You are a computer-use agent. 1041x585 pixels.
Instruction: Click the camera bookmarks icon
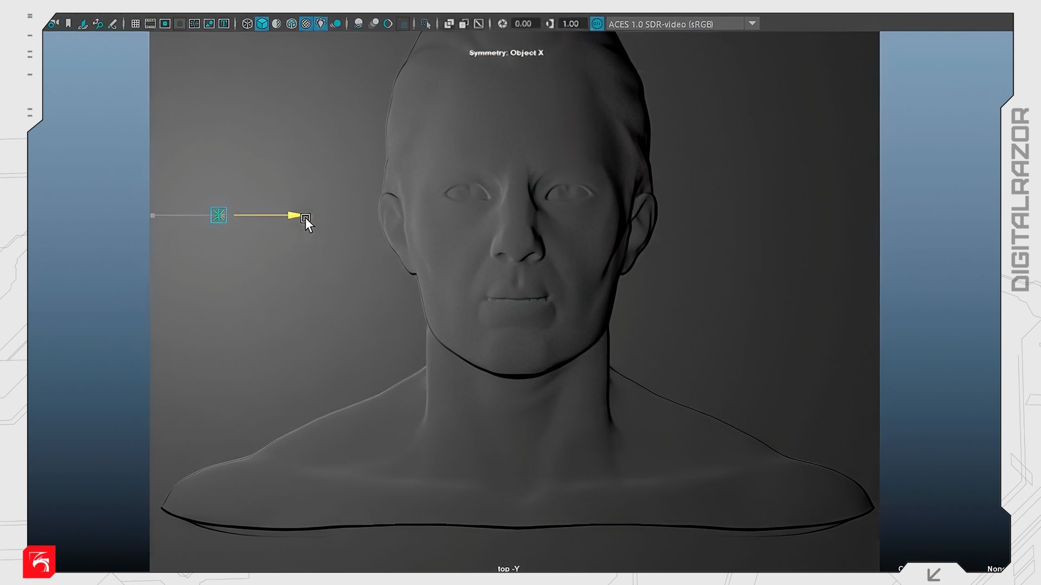pyautogui.click(x=68, y=23)
